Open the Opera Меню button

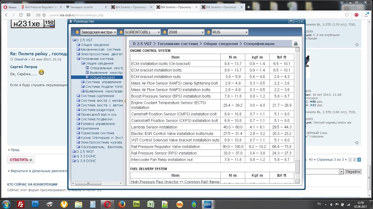(9, 7)
